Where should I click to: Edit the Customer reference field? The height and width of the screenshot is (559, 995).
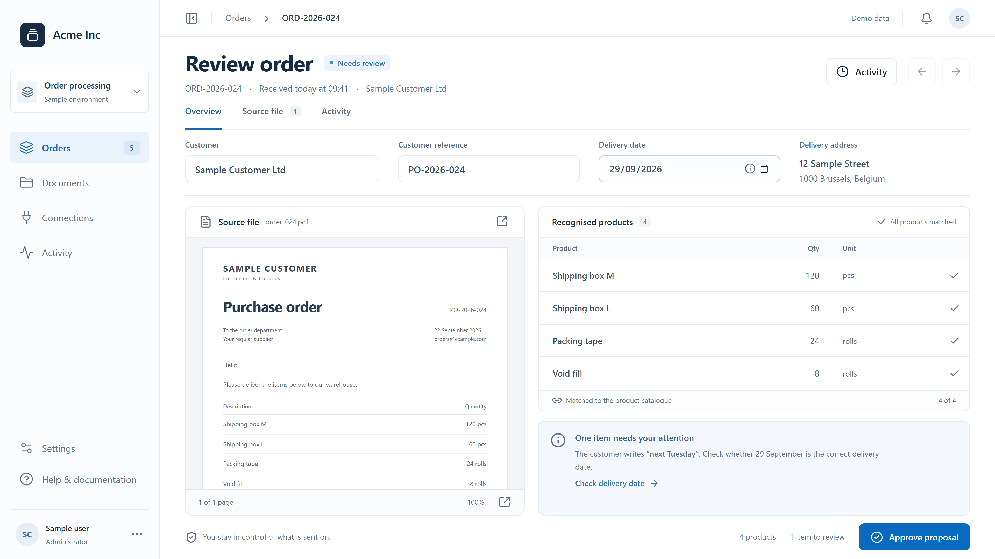[x=489, y=169]
